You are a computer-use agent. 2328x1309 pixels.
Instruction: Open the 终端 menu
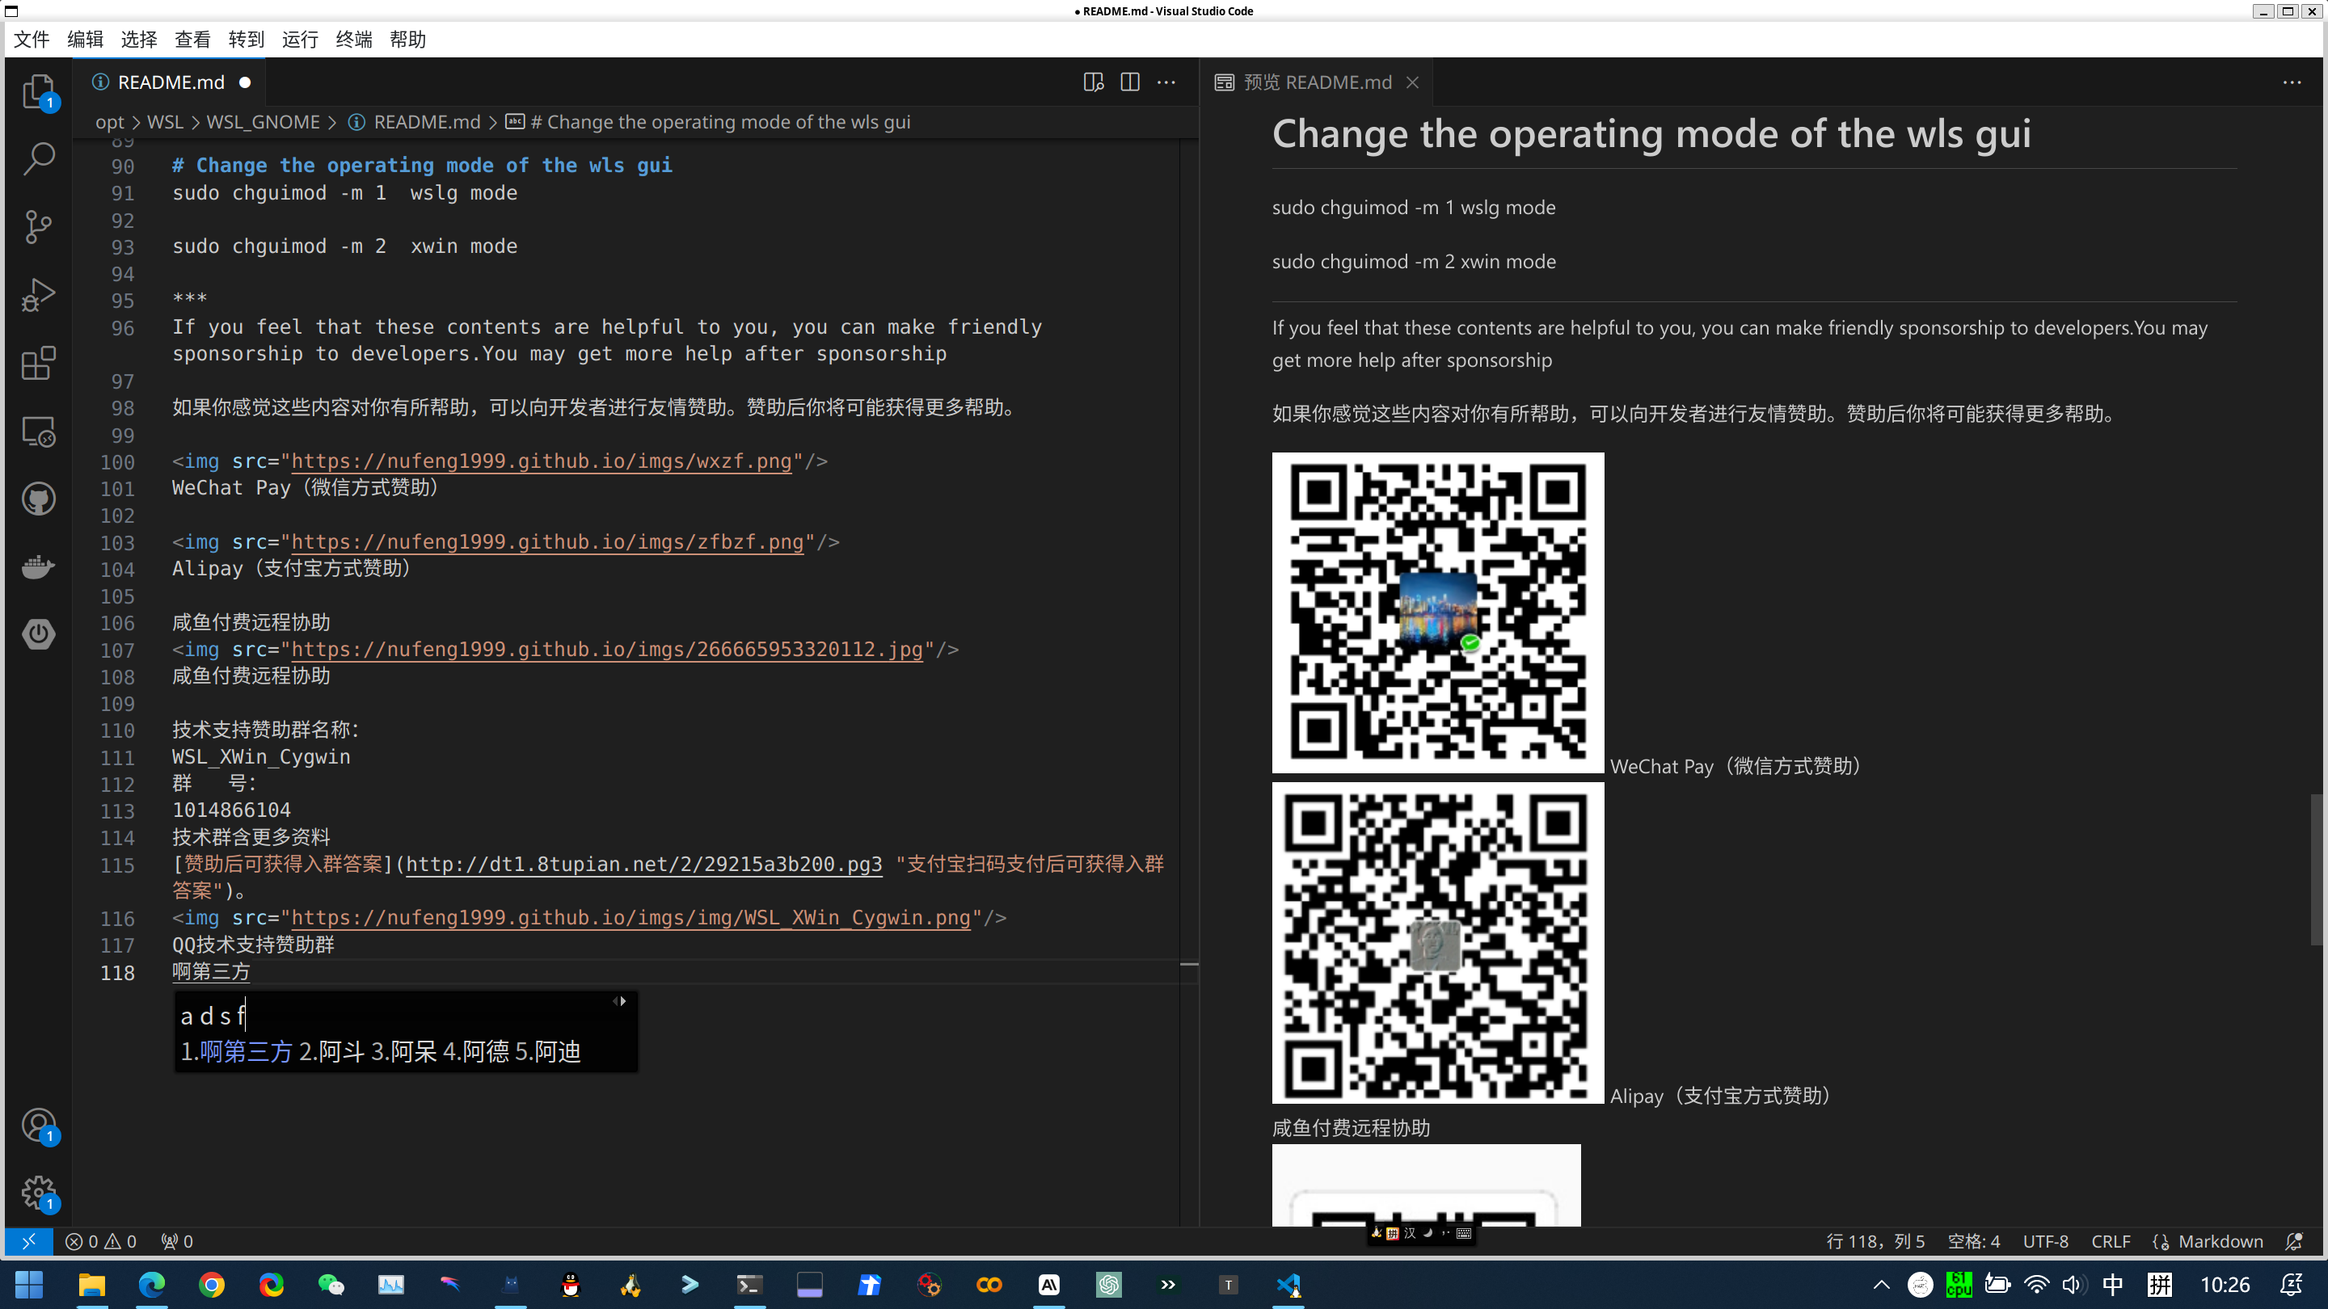353,39
